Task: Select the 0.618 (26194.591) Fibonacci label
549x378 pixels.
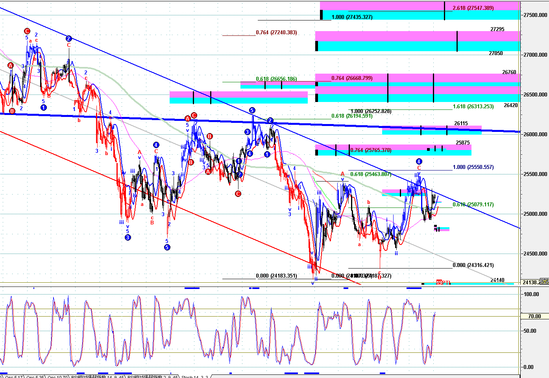Action: (x=352, y=116)
